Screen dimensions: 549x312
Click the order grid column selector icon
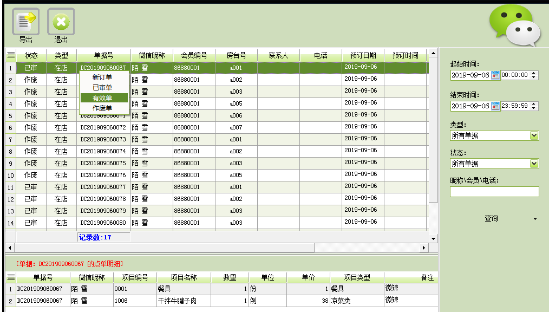pyautogui.click(x=10, y=55)
